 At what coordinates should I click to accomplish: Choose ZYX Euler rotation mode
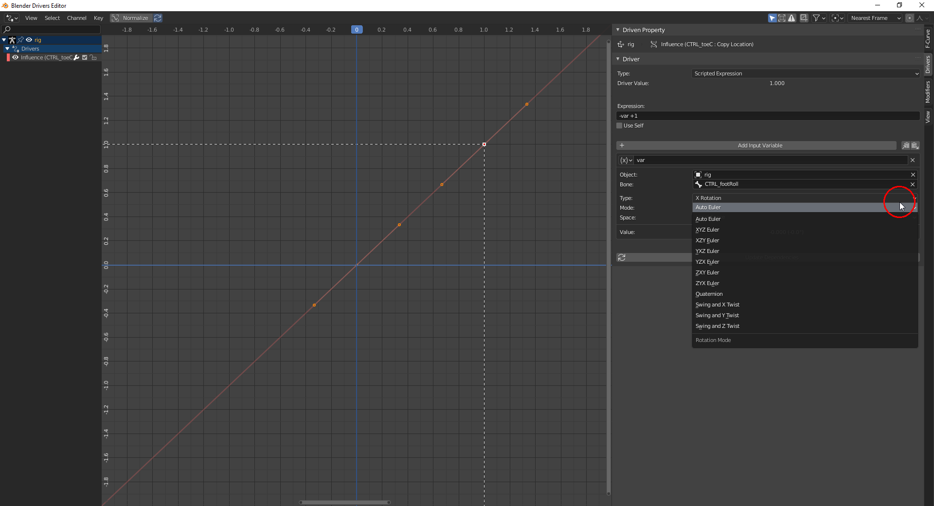coord(805,283)
